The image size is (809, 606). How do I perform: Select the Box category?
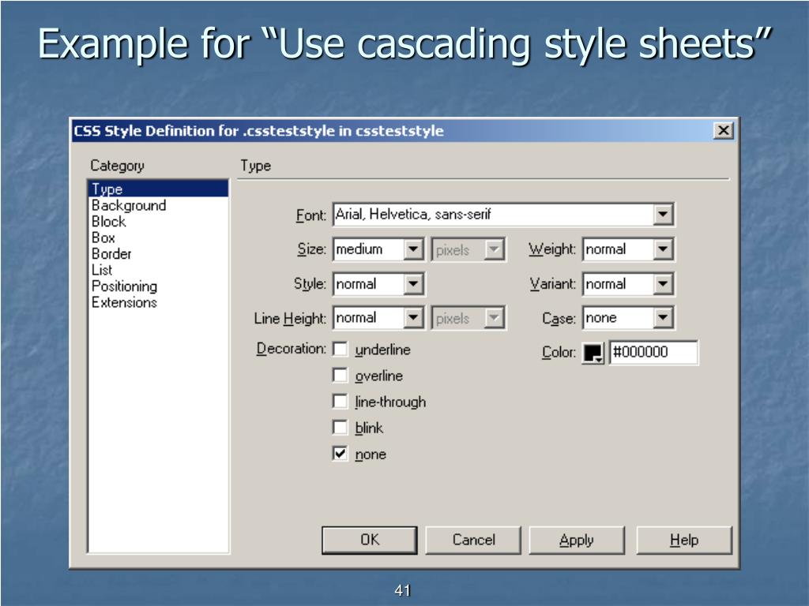(x=158, y=238)
